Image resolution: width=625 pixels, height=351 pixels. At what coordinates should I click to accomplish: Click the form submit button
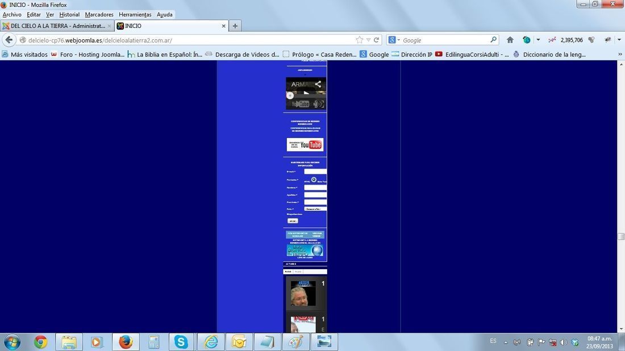click(293, 221)
